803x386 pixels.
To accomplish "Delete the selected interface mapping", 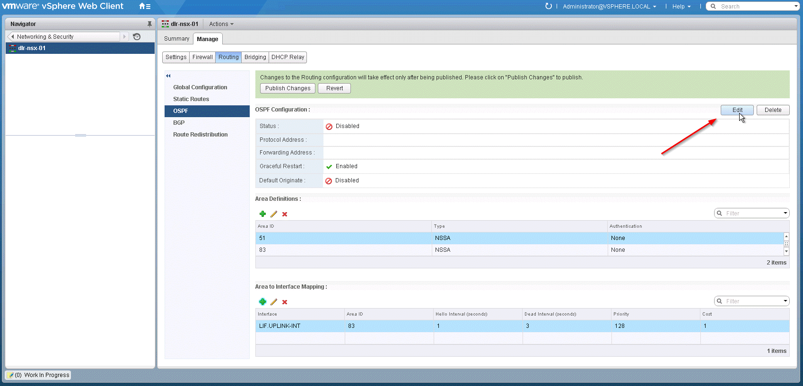I will [285, 302].
